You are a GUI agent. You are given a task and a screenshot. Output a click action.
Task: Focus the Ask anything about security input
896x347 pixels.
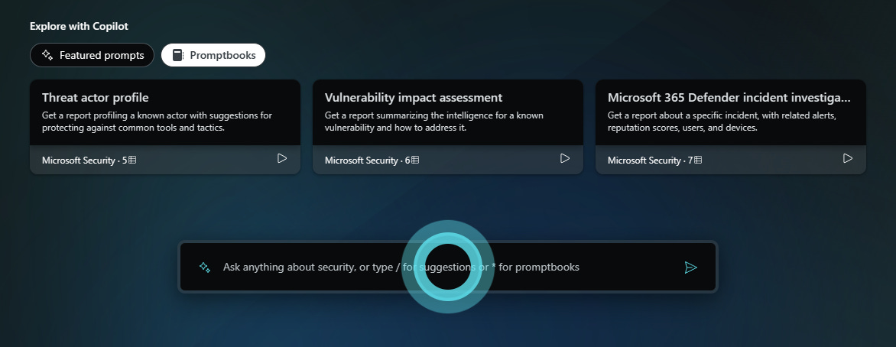pos(448,267)
